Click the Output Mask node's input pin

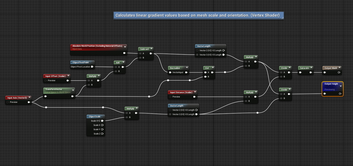pyautogui.click(x=325, y=72)
